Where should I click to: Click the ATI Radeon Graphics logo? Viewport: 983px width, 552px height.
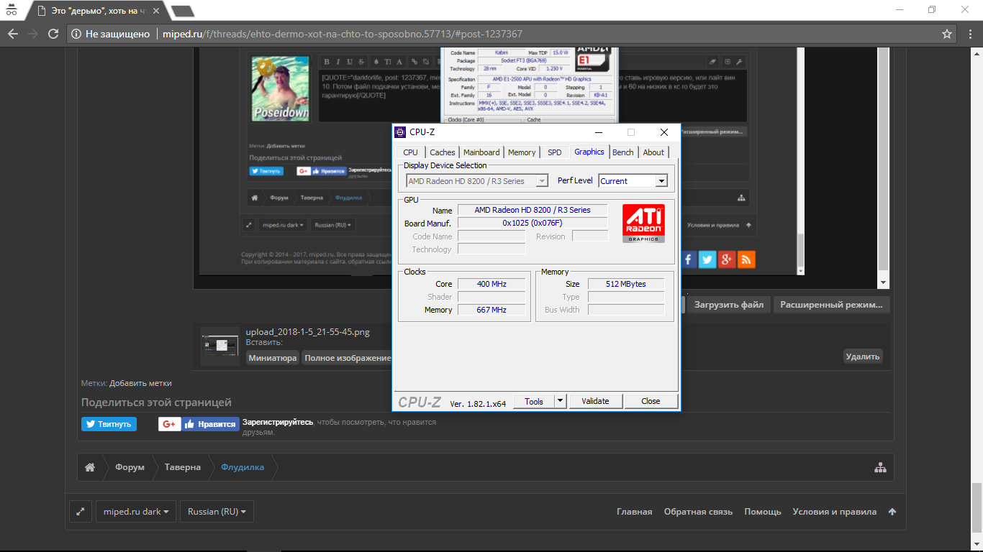pos(643,223)
